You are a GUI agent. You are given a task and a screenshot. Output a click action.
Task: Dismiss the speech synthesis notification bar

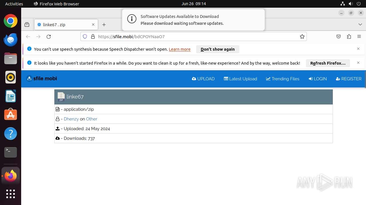click(358, 49)
